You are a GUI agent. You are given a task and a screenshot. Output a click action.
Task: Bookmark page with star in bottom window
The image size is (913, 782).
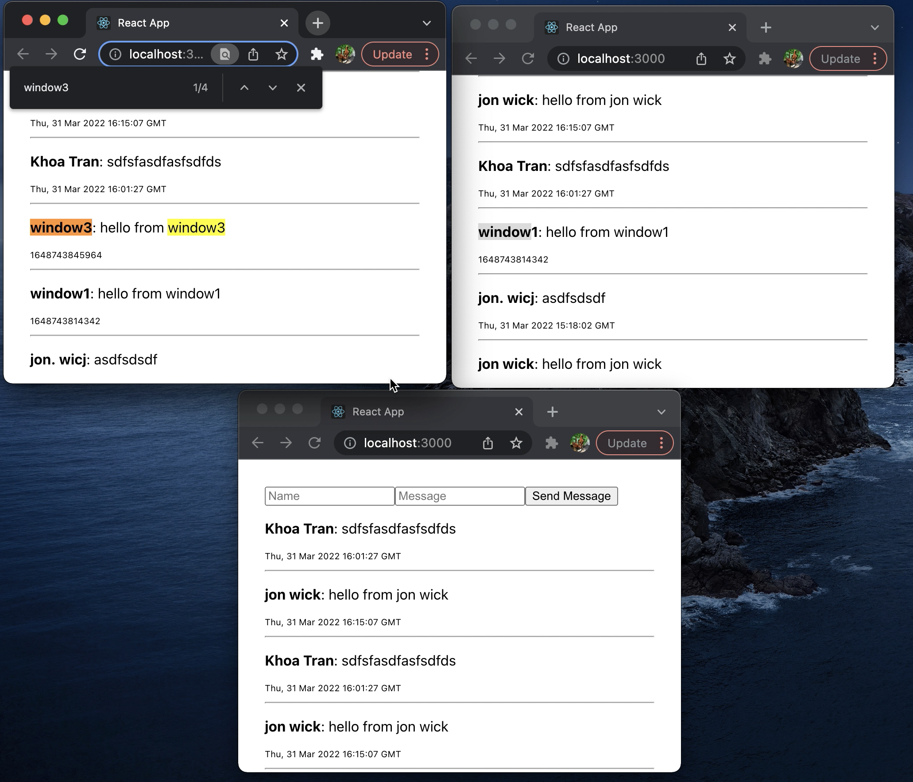pos(516,443)
